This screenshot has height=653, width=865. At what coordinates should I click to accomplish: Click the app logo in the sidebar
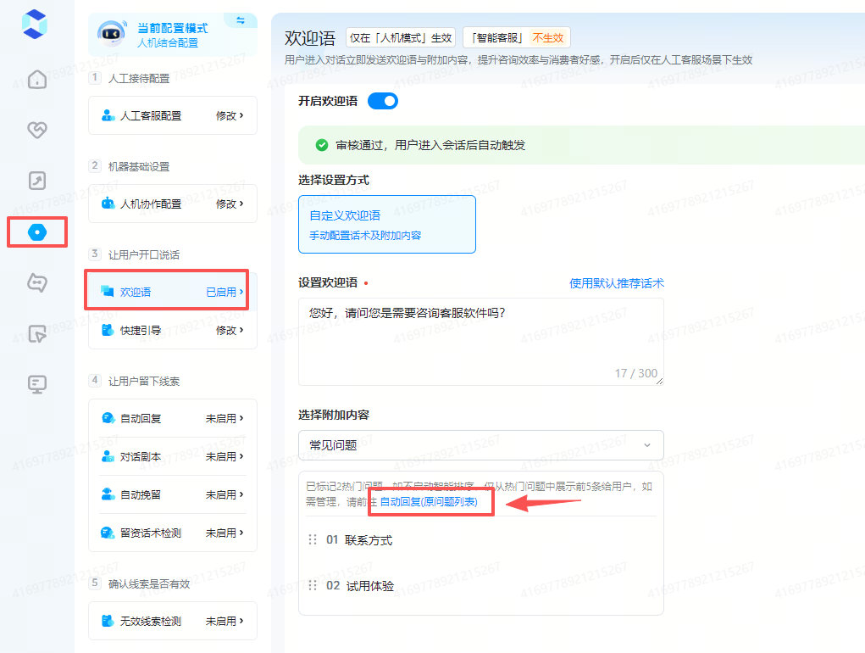pos(34,25)
